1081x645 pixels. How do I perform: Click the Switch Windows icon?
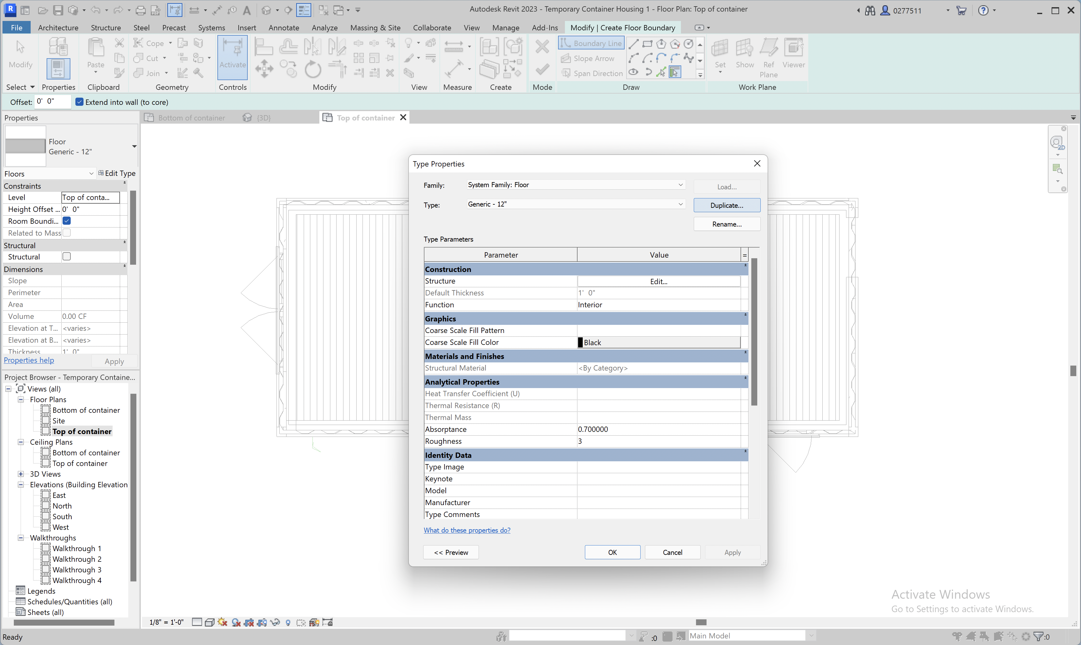click(339, 10)
